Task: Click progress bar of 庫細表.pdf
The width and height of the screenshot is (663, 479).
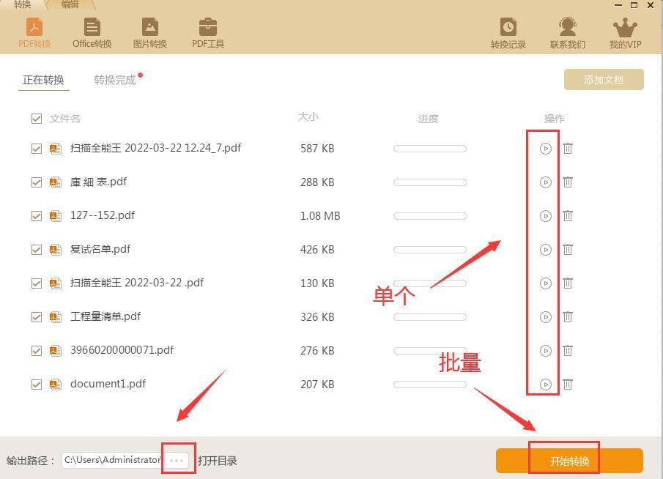Action: coord(429,182)
